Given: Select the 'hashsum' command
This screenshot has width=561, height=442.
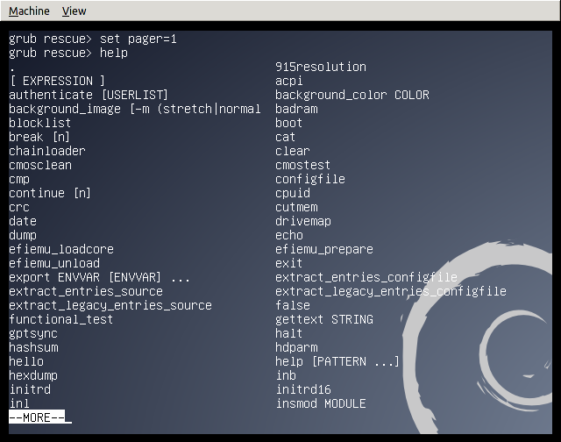Looking at the screenshot, I should (x=33, y=347).
